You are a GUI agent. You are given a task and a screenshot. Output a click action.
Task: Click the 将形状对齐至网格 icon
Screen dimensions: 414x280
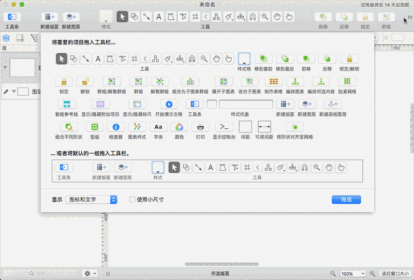[x=294, y=127]
